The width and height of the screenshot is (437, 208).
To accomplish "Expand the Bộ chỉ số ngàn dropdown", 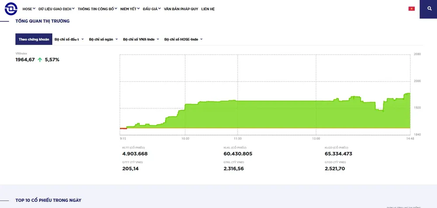I will click(x=104, y=39).
